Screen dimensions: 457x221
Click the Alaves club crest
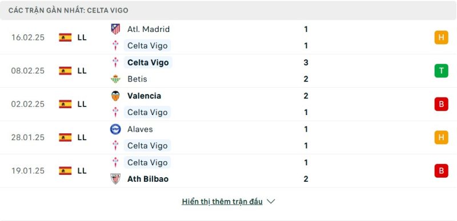[x=115, y=129]
